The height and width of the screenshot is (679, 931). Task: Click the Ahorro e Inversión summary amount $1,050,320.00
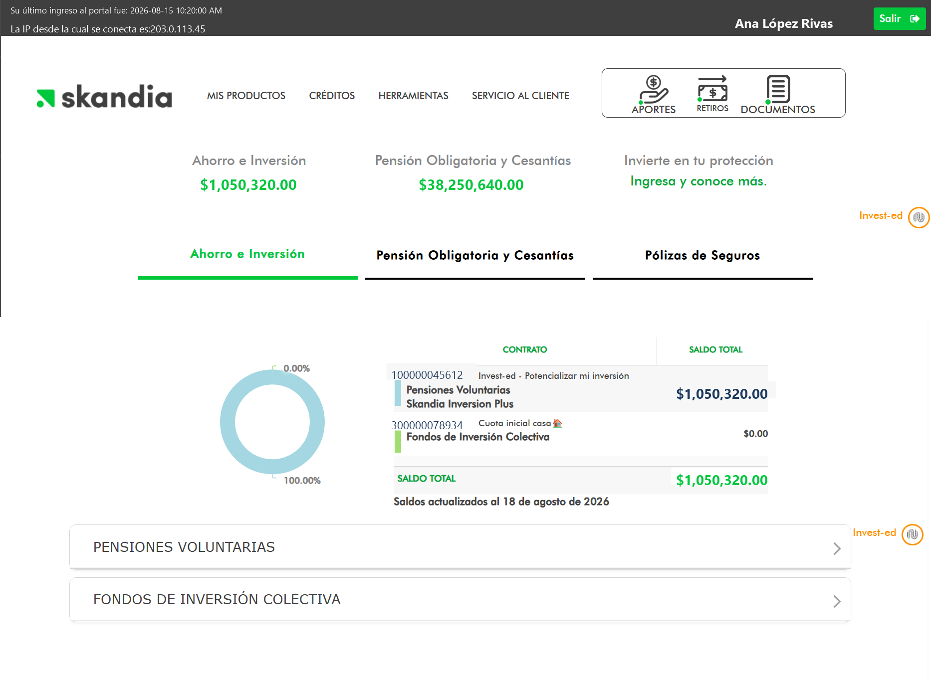[248, 185]
